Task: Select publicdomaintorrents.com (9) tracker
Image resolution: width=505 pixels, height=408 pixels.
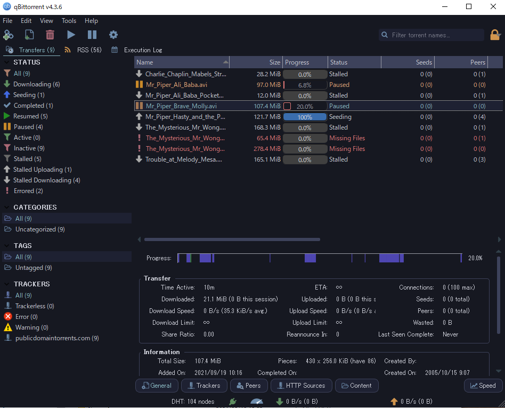Action: point(52,338)
